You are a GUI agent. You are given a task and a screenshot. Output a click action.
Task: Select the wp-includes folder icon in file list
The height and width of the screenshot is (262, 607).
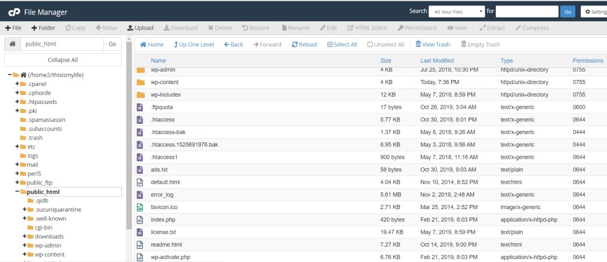(x=141, y=95)
